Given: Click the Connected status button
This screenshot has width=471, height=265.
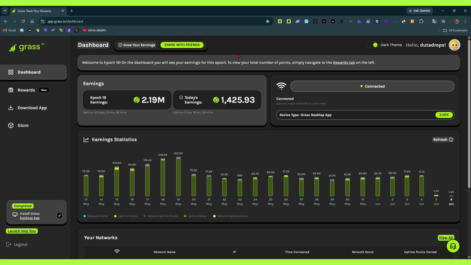Looking at the screenshot, I should [x=372, y=86].
